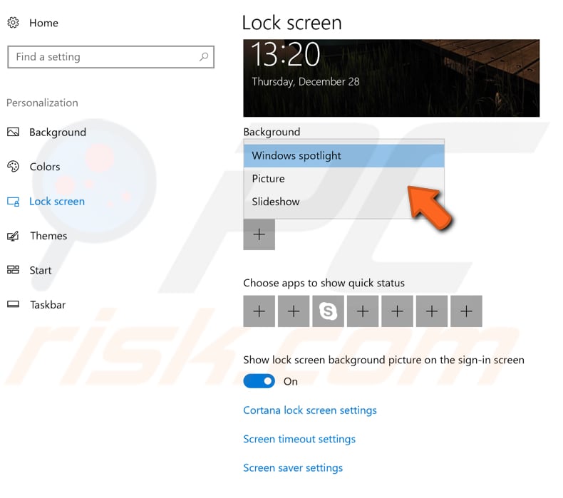The image size is (563, 498).
Task: Open Screen timeout settings link
Action: 299,439
